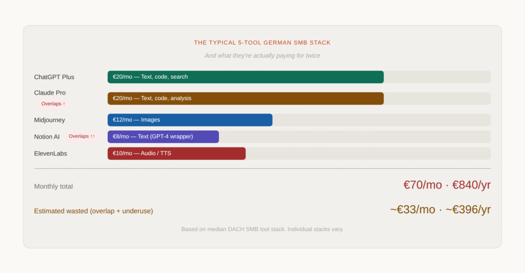The height and width of the screenshot is (273, 525).
Task: Click the €70/mo · €840/yr total amount
Action: click(447, 185)
